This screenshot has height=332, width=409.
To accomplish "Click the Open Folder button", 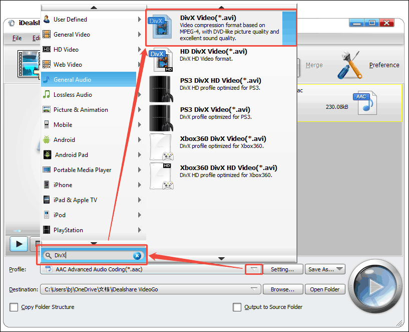I will 325,289.
